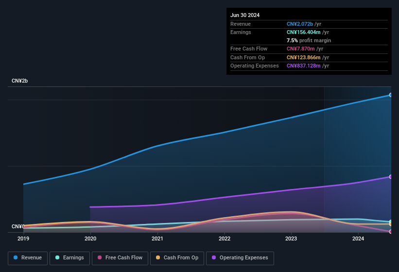Click the CN¥2.072b revenue value in tooltip

(300, 24)
